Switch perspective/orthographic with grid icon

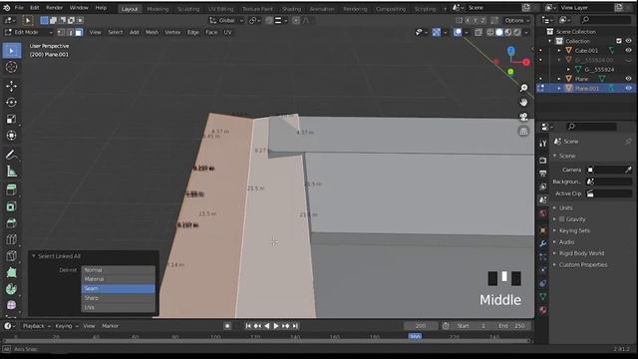tap(523, 131)
